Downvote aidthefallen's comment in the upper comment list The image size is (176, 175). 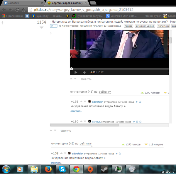click(x=85, y=102)
